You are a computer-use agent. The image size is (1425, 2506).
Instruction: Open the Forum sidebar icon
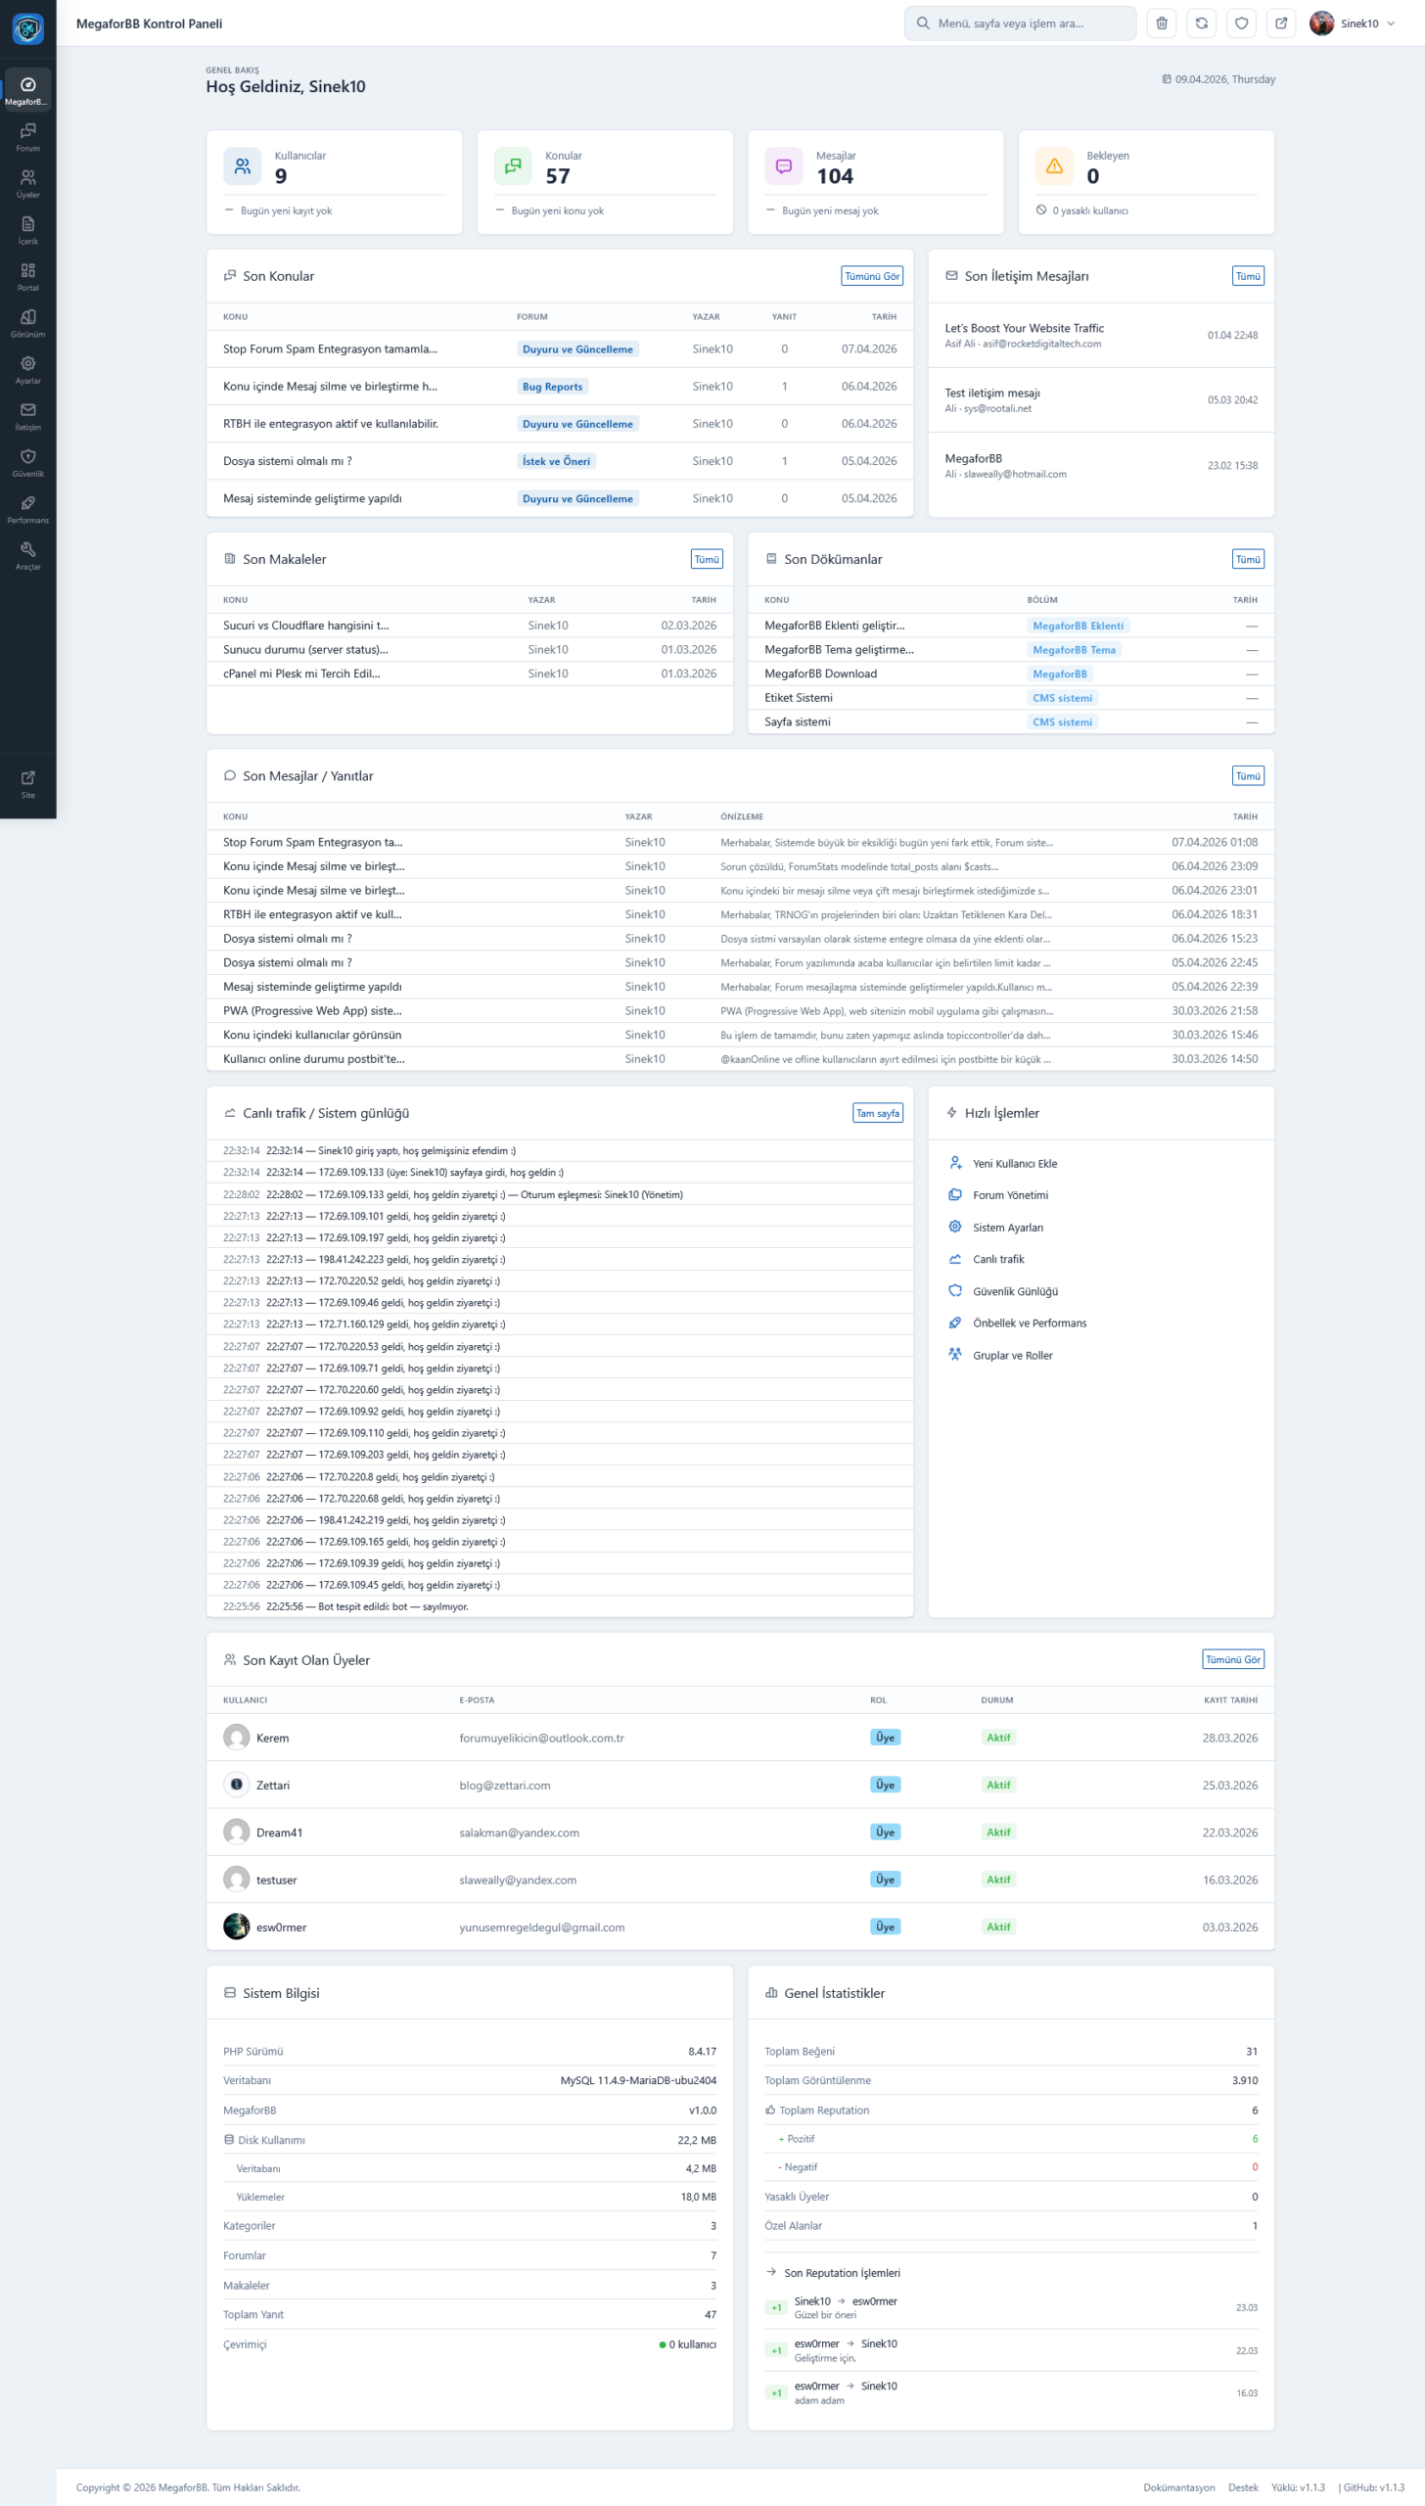(27, 136)
